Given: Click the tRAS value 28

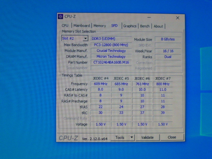Looking at the screenshot, I should [163, 107].
